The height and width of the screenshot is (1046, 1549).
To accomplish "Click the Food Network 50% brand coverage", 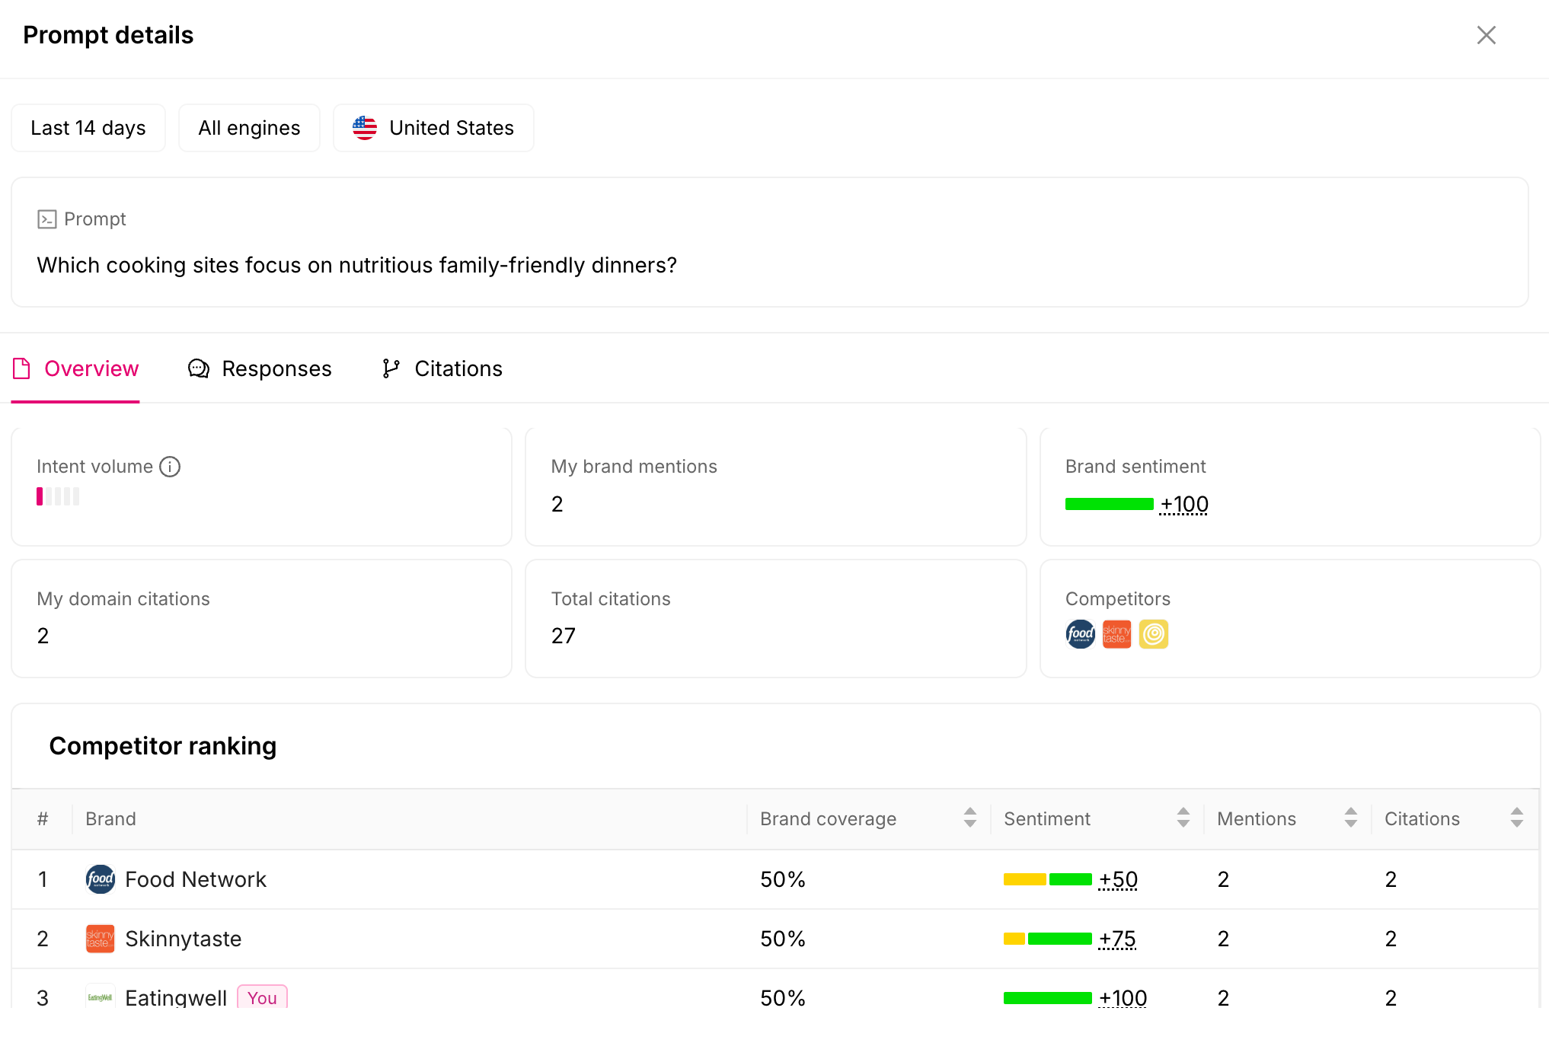I will click(783, 879).
